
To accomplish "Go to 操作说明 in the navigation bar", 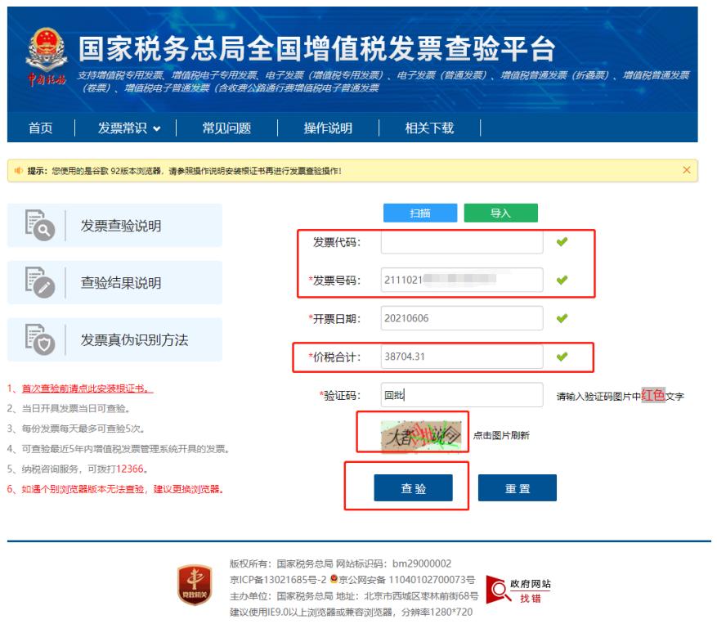I will 328,128.
